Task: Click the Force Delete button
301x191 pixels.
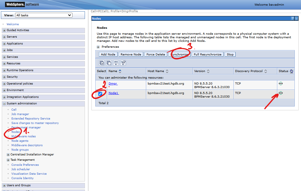Action: tap(156, 55)
